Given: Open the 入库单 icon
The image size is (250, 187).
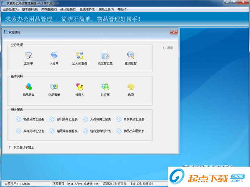Looking at the screenshot, I should 54,55.
